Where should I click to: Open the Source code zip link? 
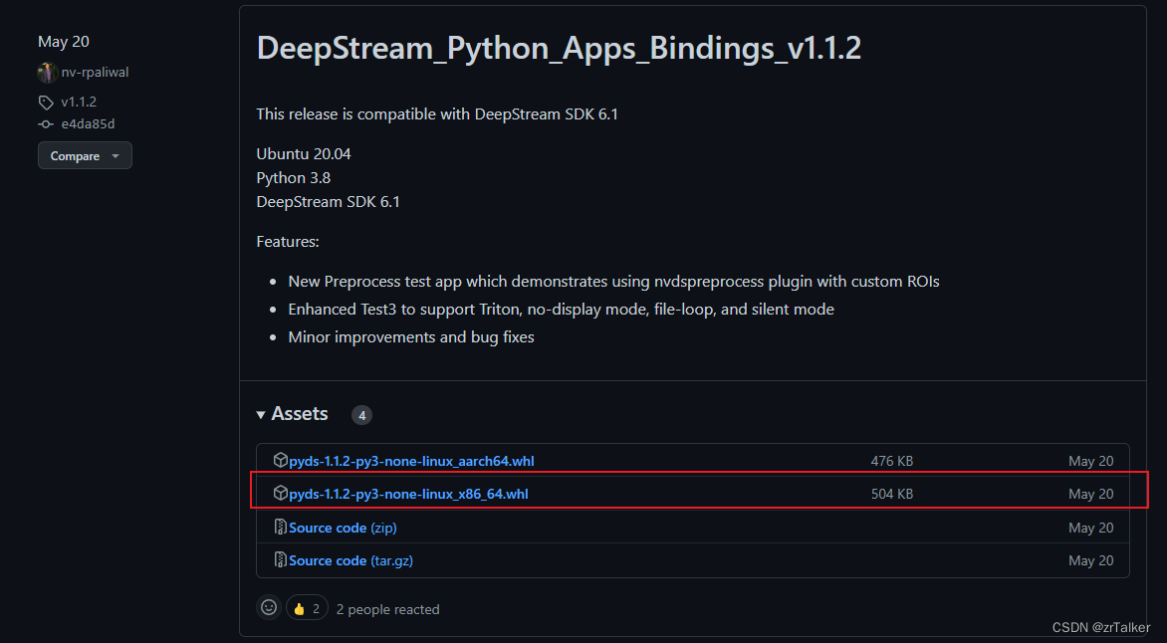click(342, 527)
